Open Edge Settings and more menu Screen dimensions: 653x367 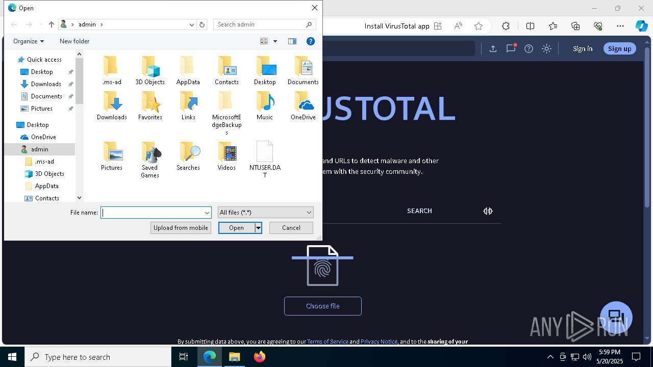(x=620, y=26)
